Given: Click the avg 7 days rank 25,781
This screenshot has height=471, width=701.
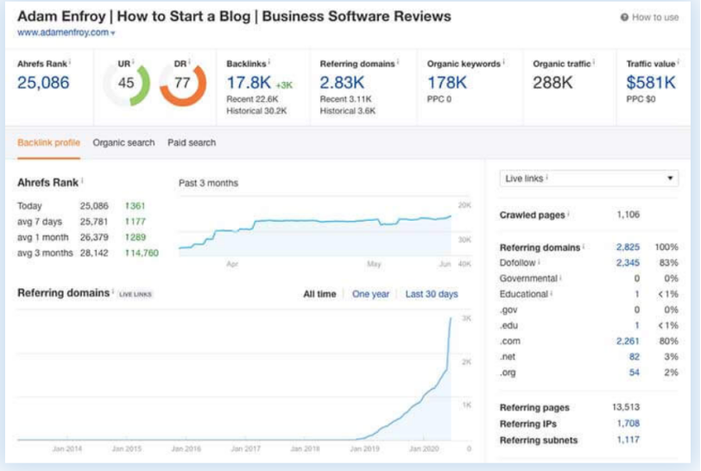Looking at the screenshot, I should (94, 222).
